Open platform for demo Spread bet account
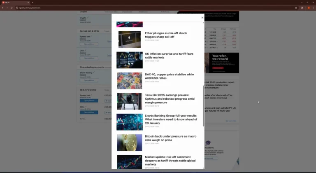Image resolution: width=316 pixels, height=173 pixels. [89, 101]
